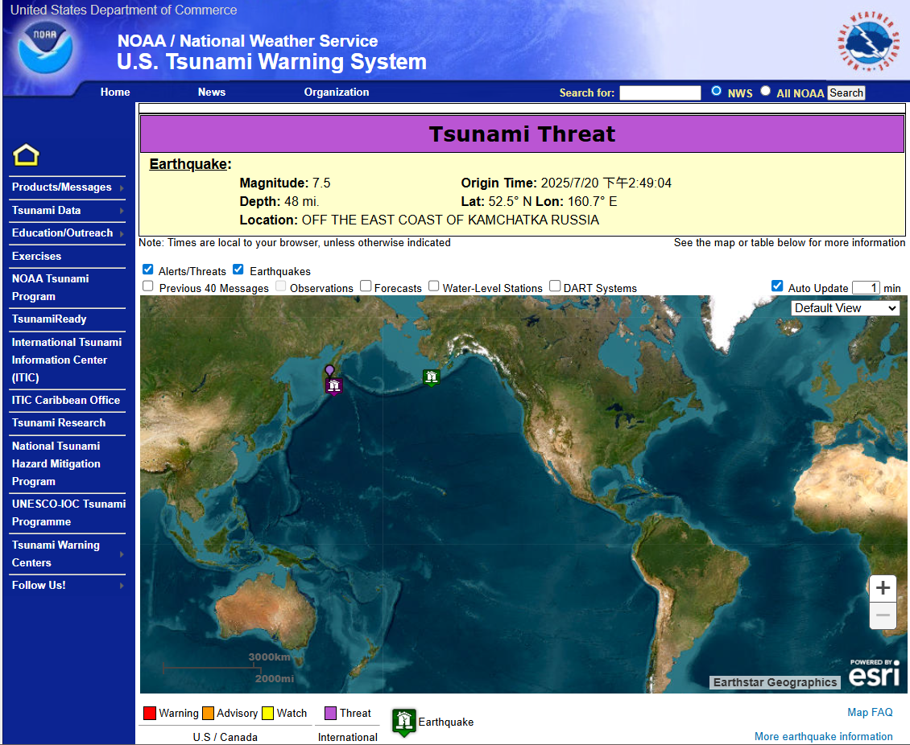
Task: Open the Map FAQ link
Action: click(870, 712)
